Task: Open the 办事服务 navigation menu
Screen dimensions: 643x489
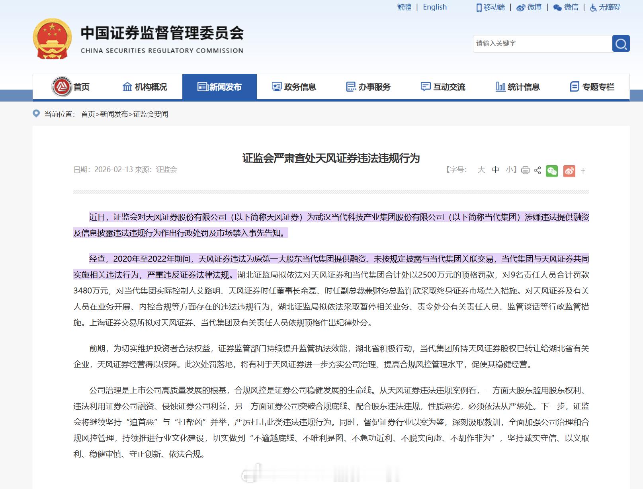Action: tap(375, 87)
